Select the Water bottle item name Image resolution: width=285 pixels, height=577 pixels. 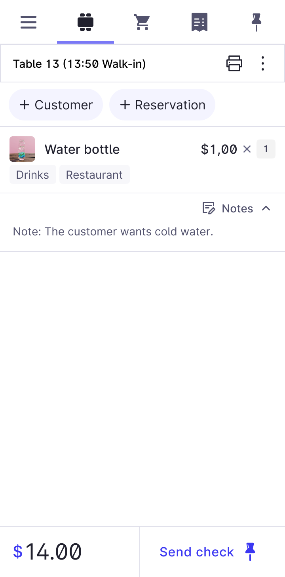point(82,149)
